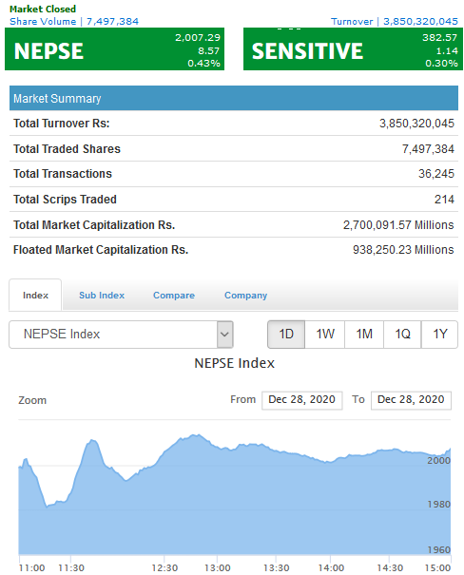The image size is (464, 575).
Task: Click the 1980 y-axis label
Action: click(x=438, y=505)
